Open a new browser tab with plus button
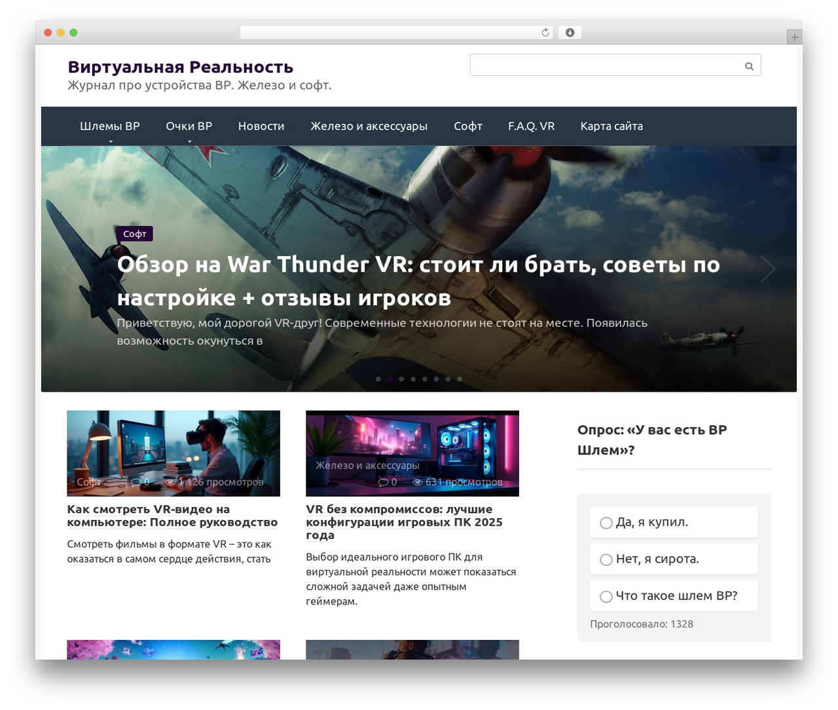The width and height of the screenshot is (838, 710). [794, 37]
